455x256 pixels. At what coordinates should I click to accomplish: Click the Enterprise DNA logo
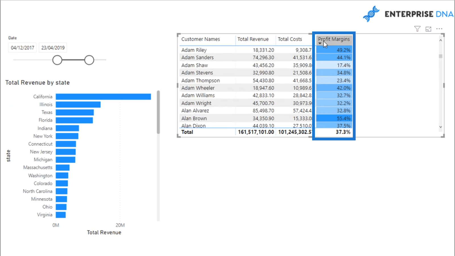[408, 14]
